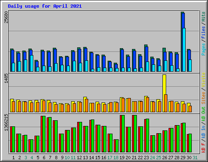The height and width of the screenshot is (162, 208).
Task: Click the short green kB bar on day 18
Action: coord(117,146)
